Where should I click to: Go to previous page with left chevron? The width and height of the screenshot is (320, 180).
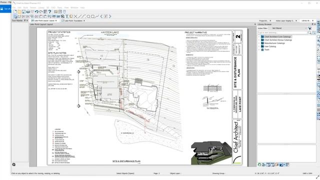[101, 16]
